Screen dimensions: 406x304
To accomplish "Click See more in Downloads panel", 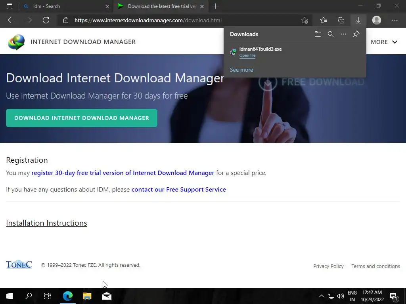I will 241,70.
